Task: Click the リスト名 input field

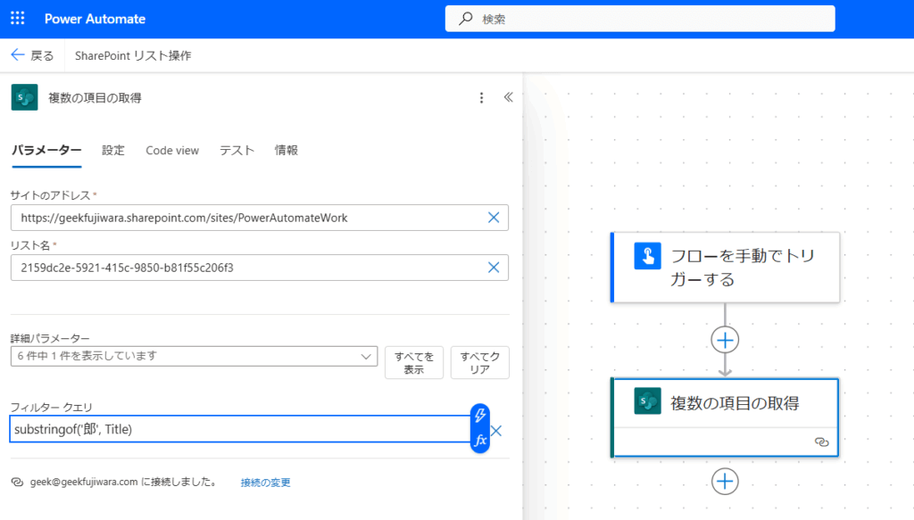Action: tap(260, 268)
